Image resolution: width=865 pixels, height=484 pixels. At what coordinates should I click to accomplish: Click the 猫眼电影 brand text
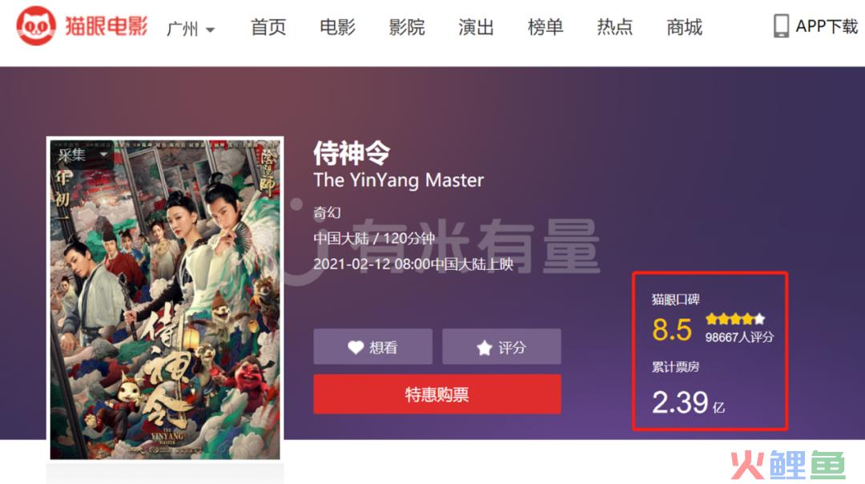107,26
